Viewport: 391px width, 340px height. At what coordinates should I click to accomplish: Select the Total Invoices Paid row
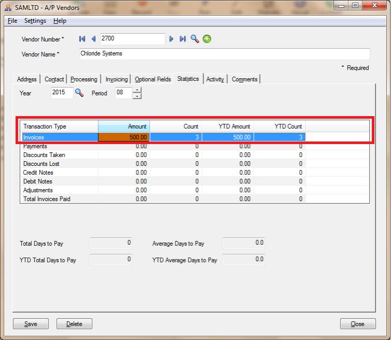(164, 199)
